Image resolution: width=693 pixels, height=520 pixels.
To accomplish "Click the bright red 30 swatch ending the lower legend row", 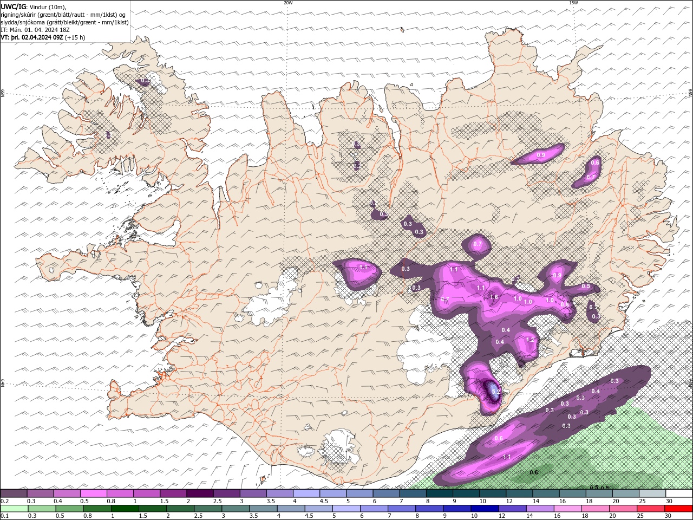I will tap(679, 509).
